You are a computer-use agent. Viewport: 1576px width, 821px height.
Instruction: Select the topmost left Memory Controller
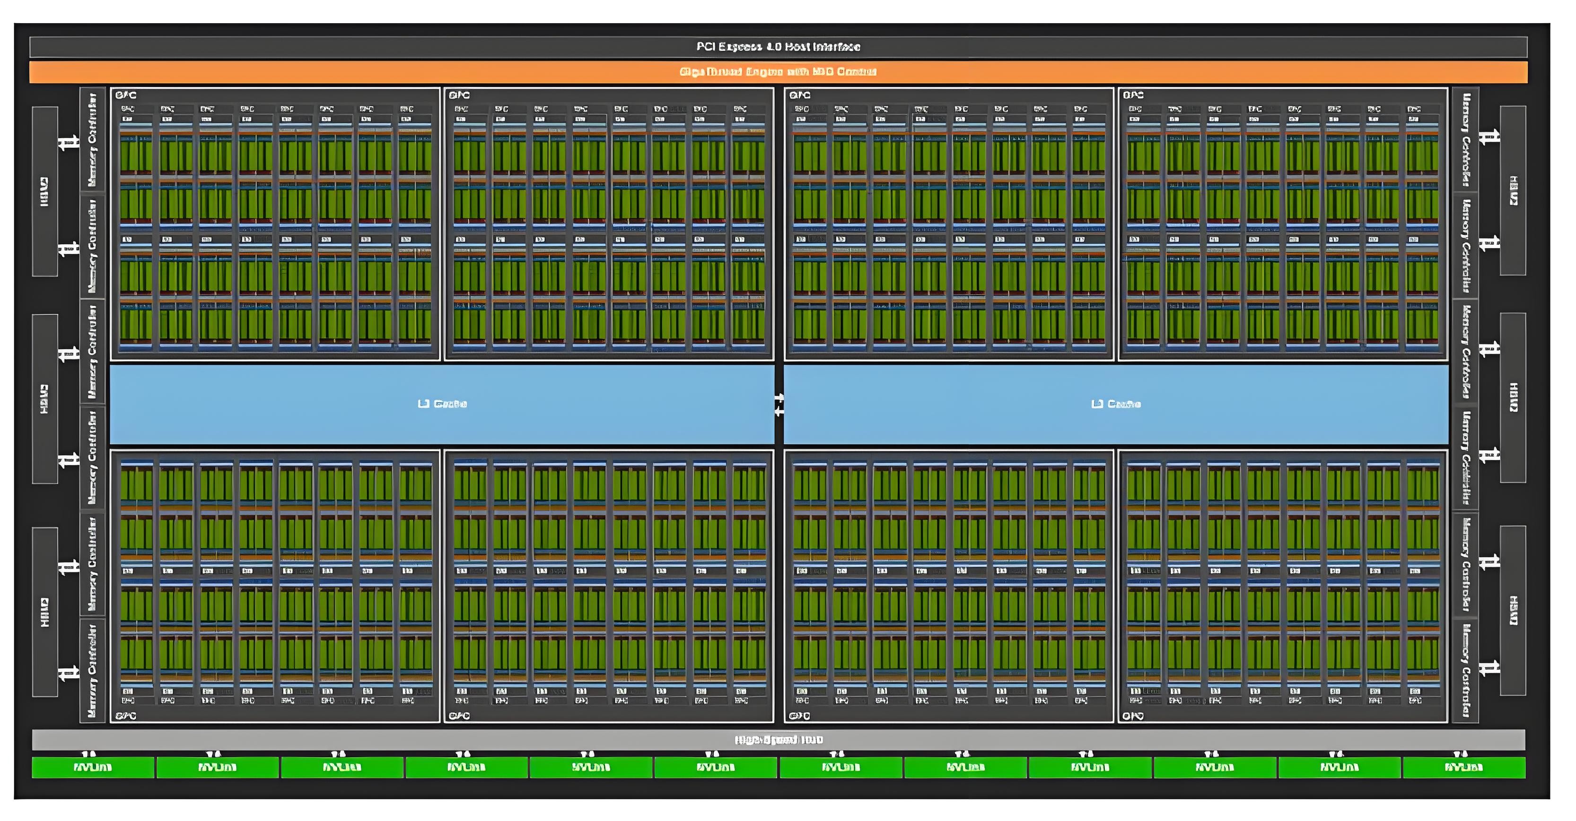92,139
